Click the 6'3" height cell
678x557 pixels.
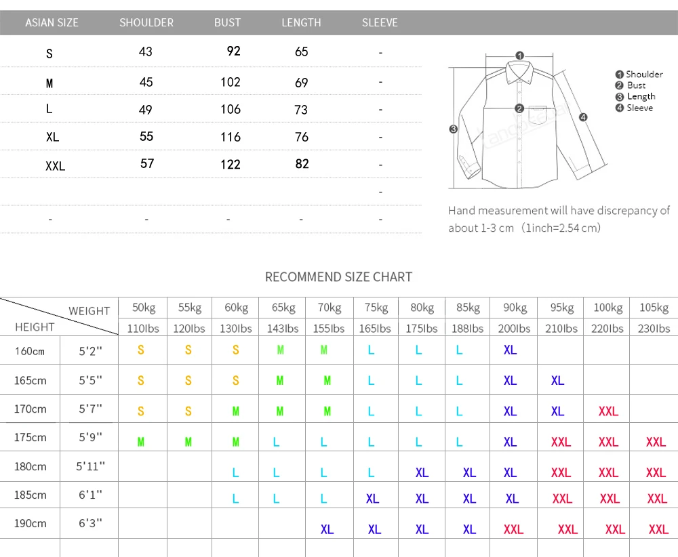pos(90,523)
